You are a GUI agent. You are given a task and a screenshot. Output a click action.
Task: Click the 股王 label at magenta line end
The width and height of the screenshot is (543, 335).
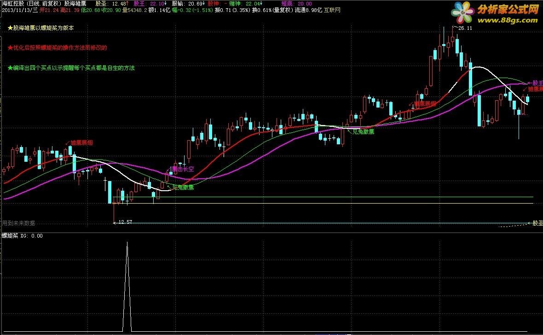pos(537,83)
